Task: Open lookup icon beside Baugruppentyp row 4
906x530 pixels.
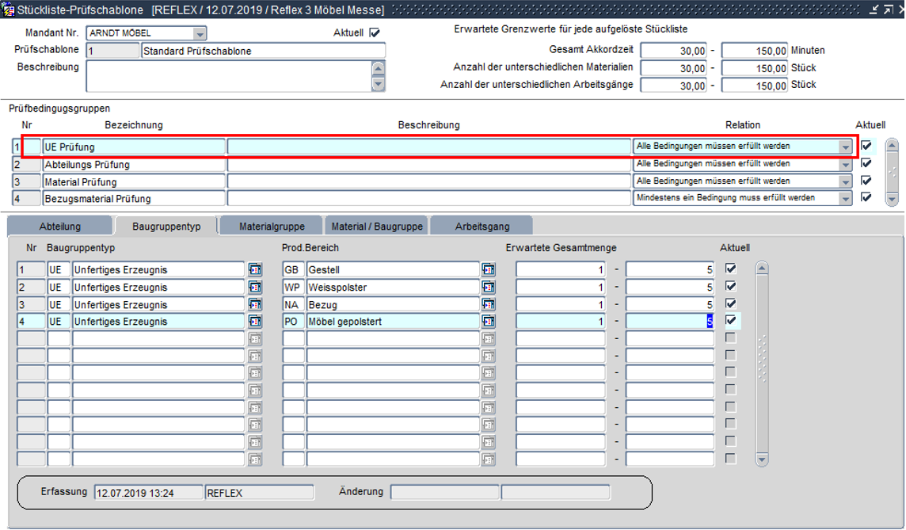Action: click(255, 322)
